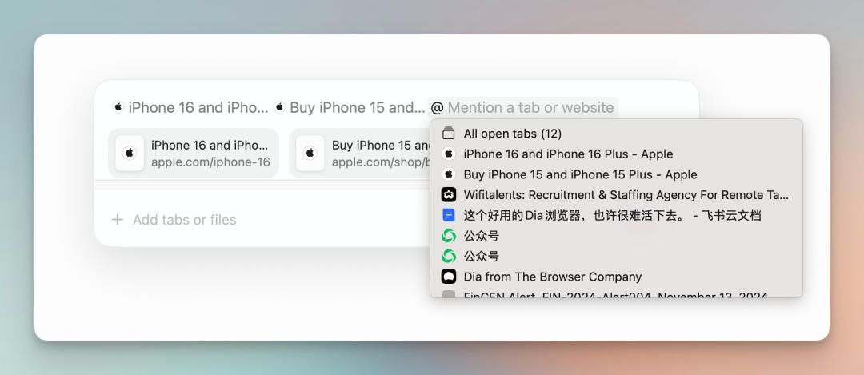Pick Wifitalents Recruitment & Staffing Agency tab
This screenshot has width=864, height=375.
click(x=616, y=195)
